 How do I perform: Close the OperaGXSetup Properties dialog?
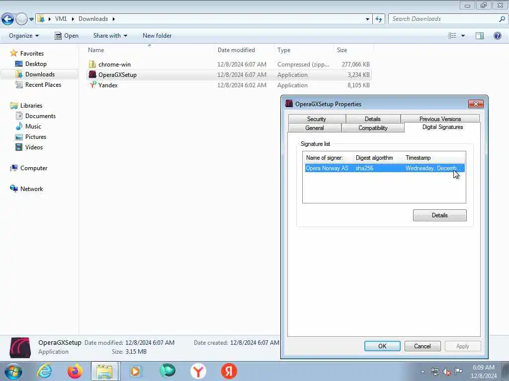tap(476, 104)
